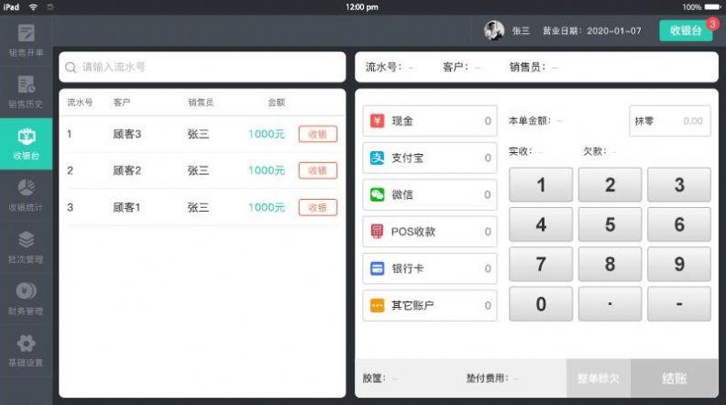Click the 收银台 green header button
The image size is (726, 405).
click(686, 30)
